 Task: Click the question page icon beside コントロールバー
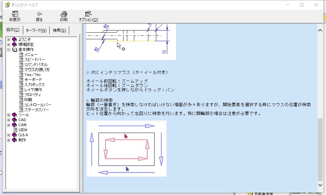point(21,105)
